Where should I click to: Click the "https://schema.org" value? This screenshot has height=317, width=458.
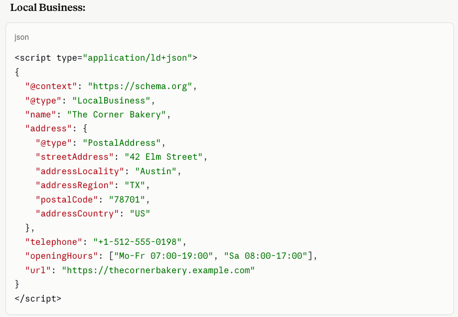click(x=140, y=86)
